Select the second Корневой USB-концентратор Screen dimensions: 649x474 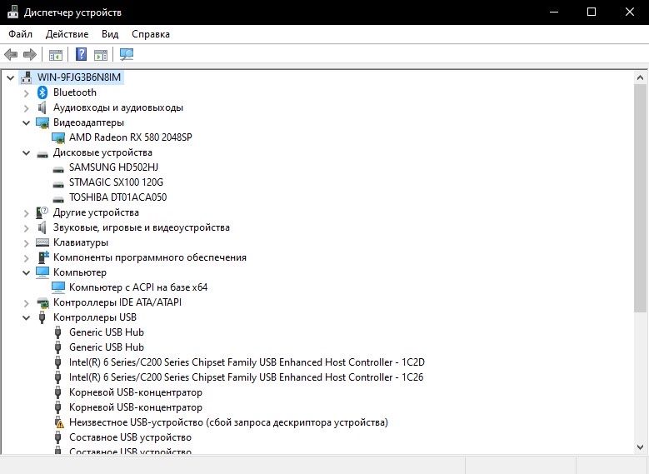point(136,407)
